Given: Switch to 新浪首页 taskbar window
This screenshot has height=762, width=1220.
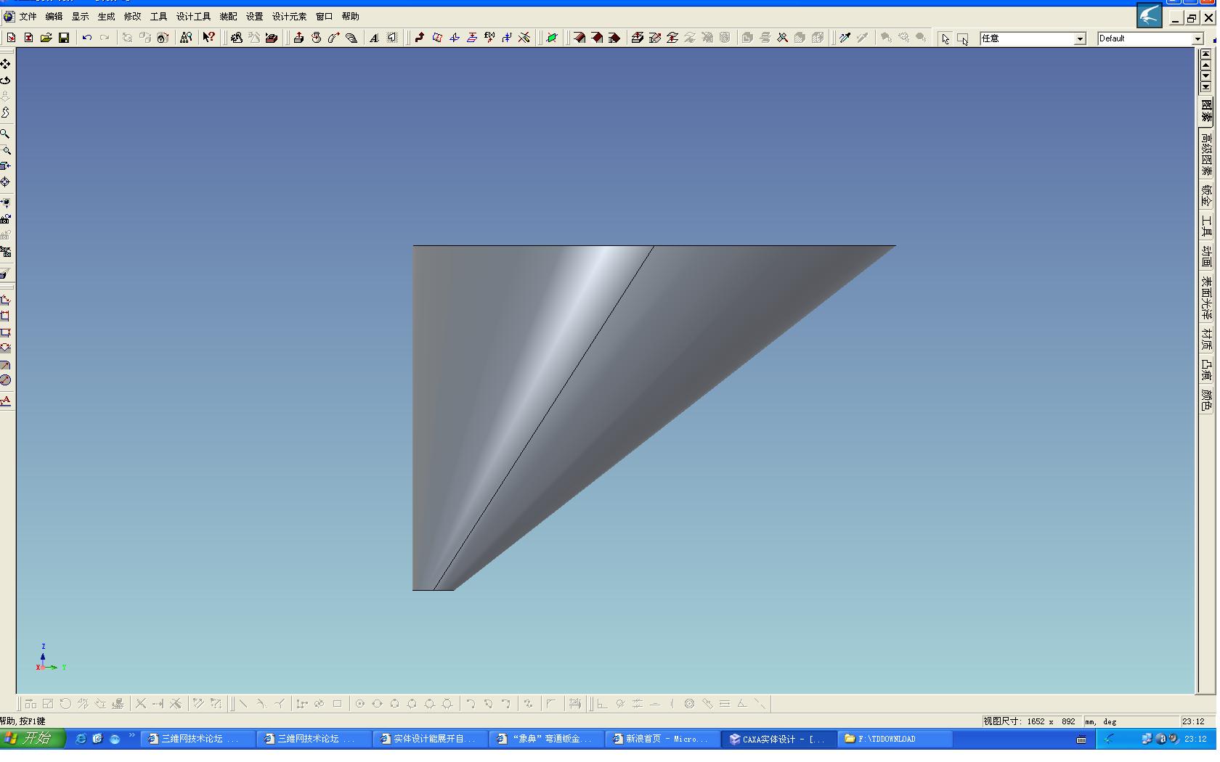Looking at the screenshot, I should coord(662,739).
